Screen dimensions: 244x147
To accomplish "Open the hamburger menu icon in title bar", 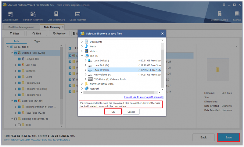I will (x=224, y=5).
